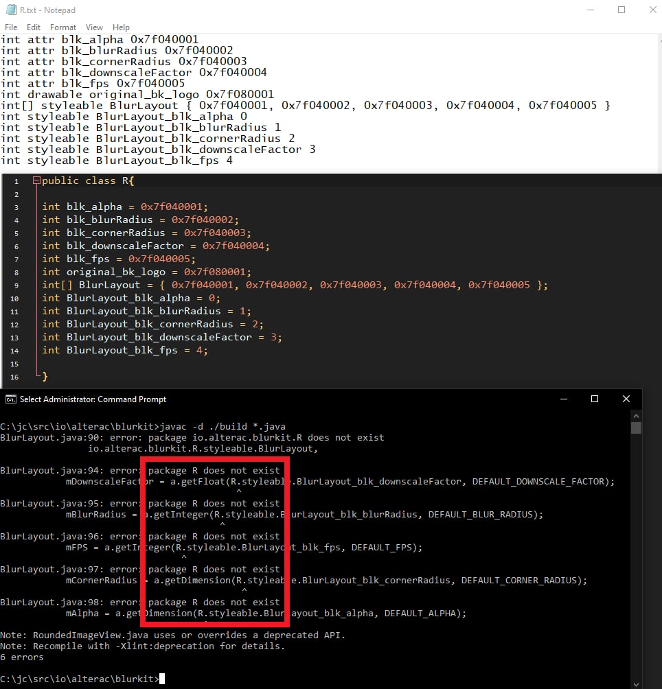
Task: Click Notepad line 'int styleable BlurLayout_blk_cornerRadius 2'
Action: 148,139
